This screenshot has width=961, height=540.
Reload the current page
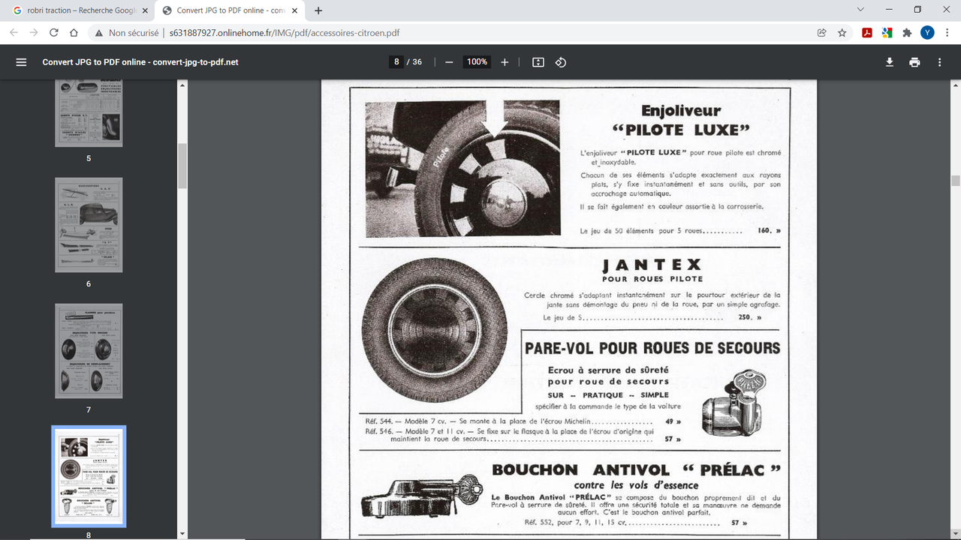[x=54, y=33]
